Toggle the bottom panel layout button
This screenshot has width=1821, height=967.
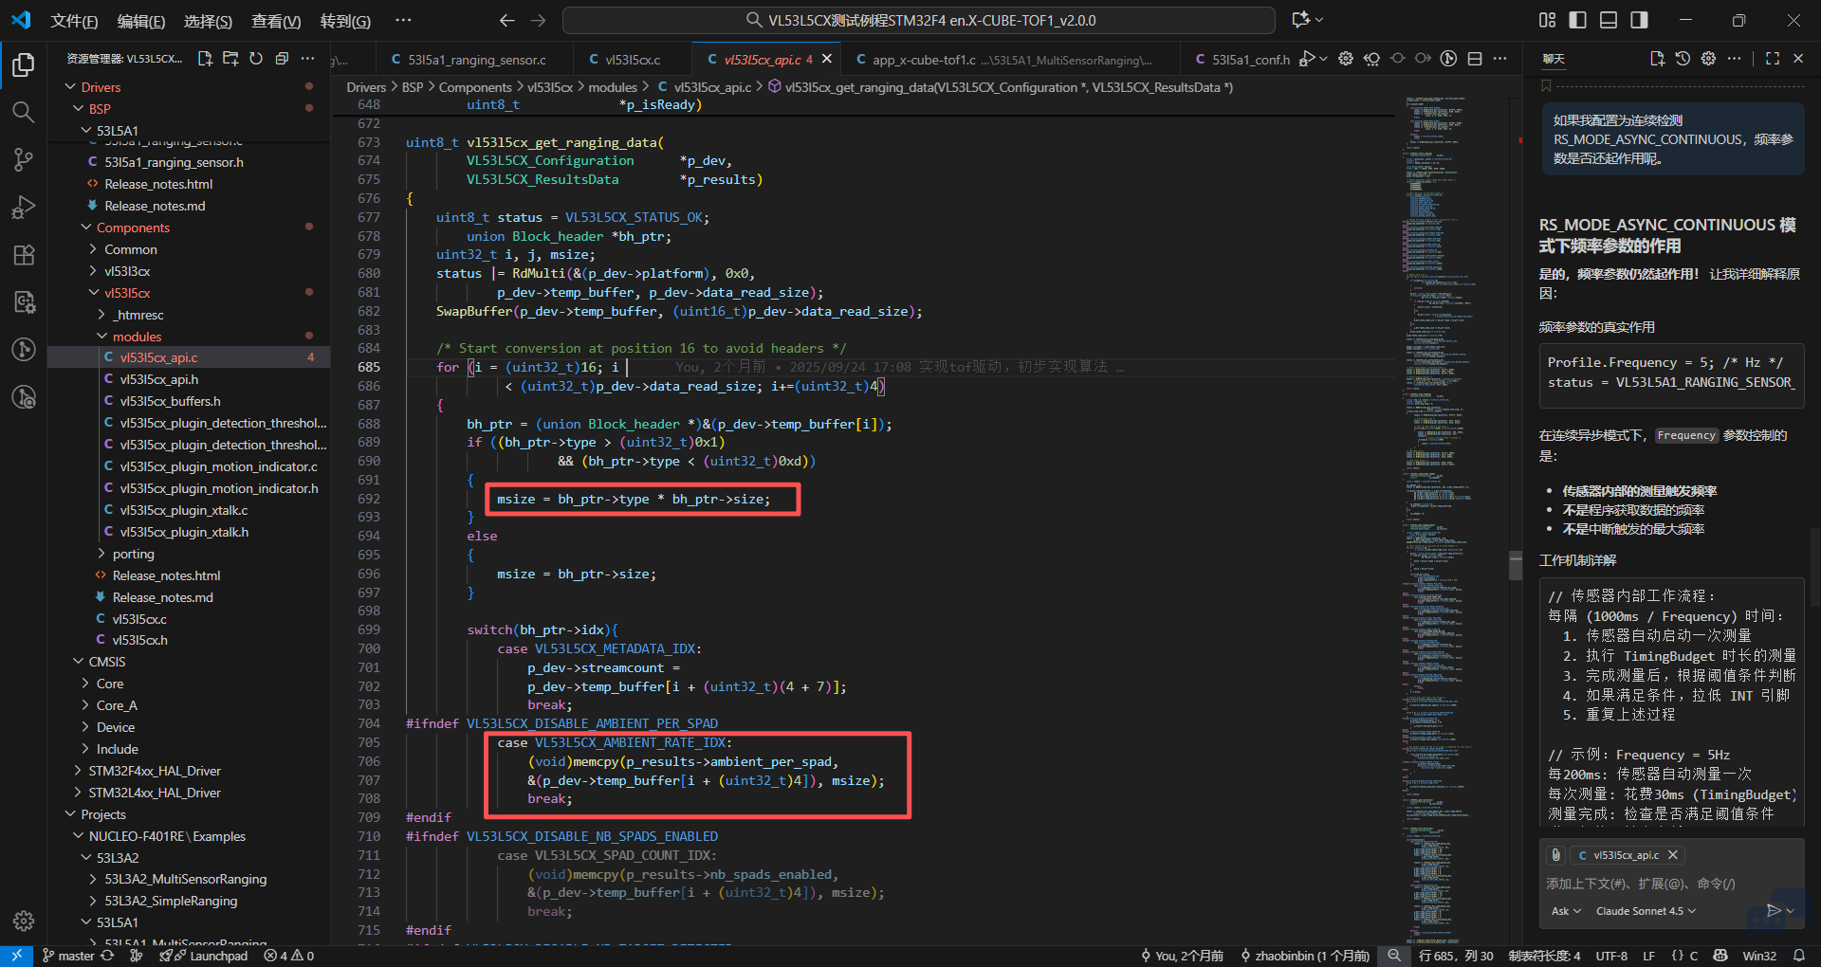click(1609, 20)
